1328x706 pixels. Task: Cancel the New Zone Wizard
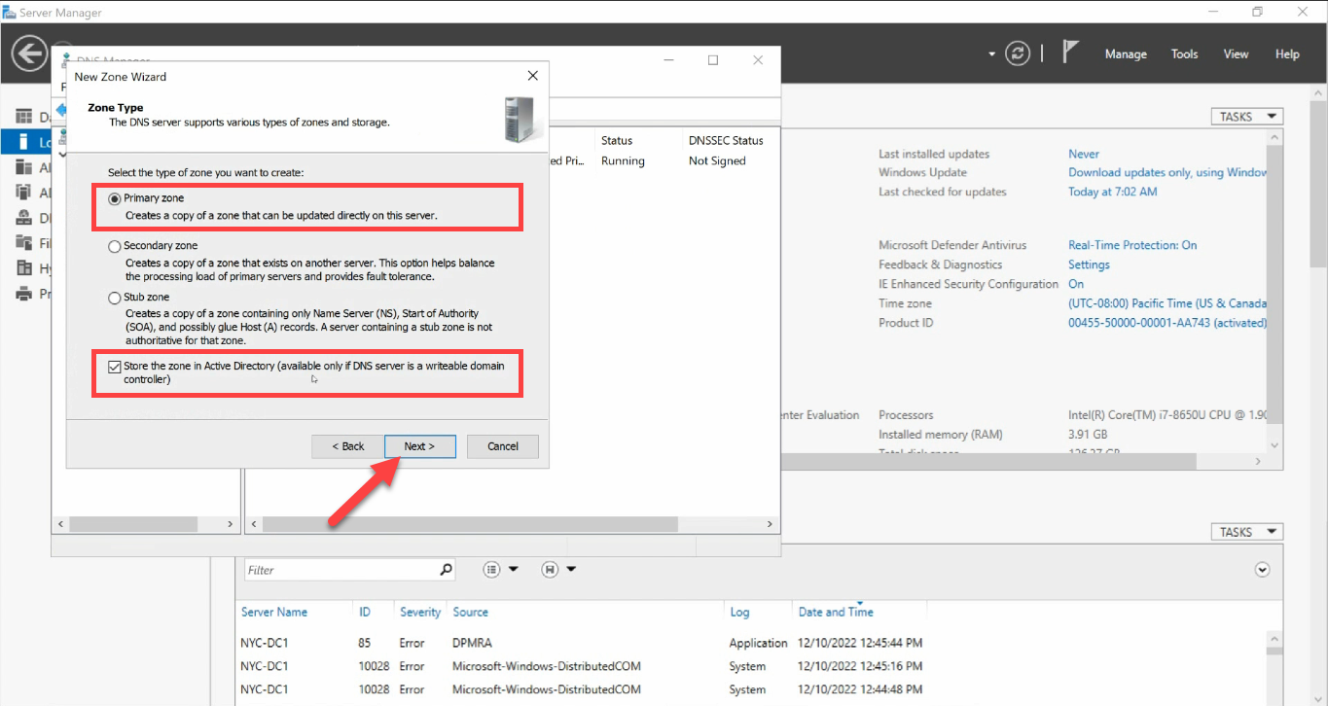(503, 446)
